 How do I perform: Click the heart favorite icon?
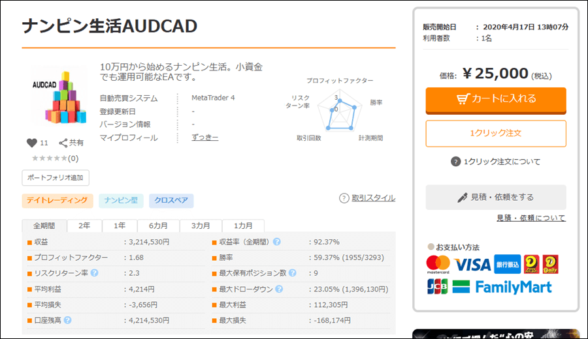pyautogui.click(x=31, y=143)
